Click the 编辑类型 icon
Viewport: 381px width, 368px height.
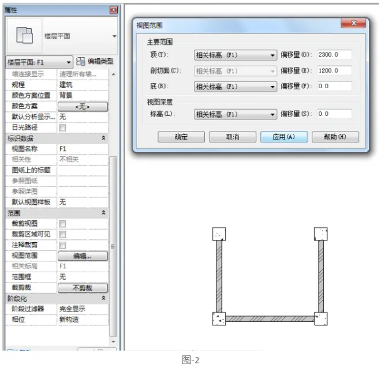80,61
